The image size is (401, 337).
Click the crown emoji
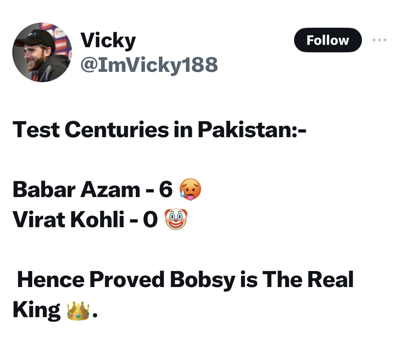click(78, 310)
